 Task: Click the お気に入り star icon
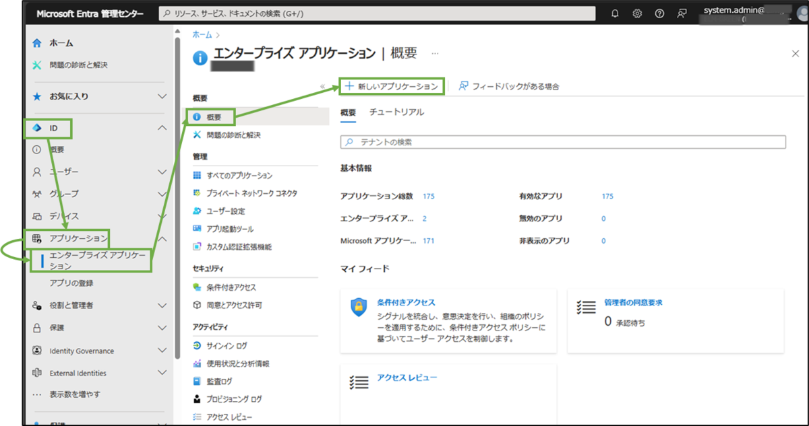click(37, 96)
